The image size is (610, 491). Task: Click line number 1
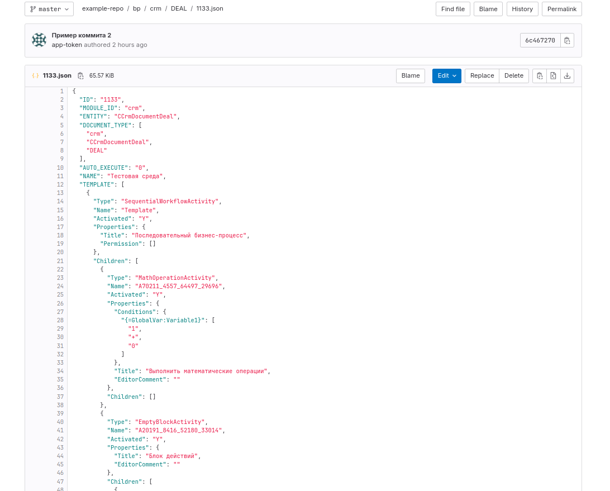[x=62, y=91]
